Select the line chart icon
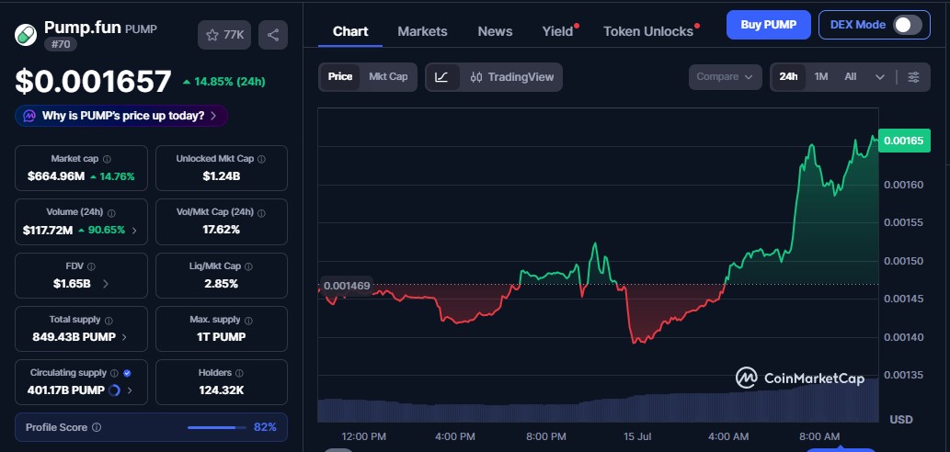 click(x=442, y=77)
